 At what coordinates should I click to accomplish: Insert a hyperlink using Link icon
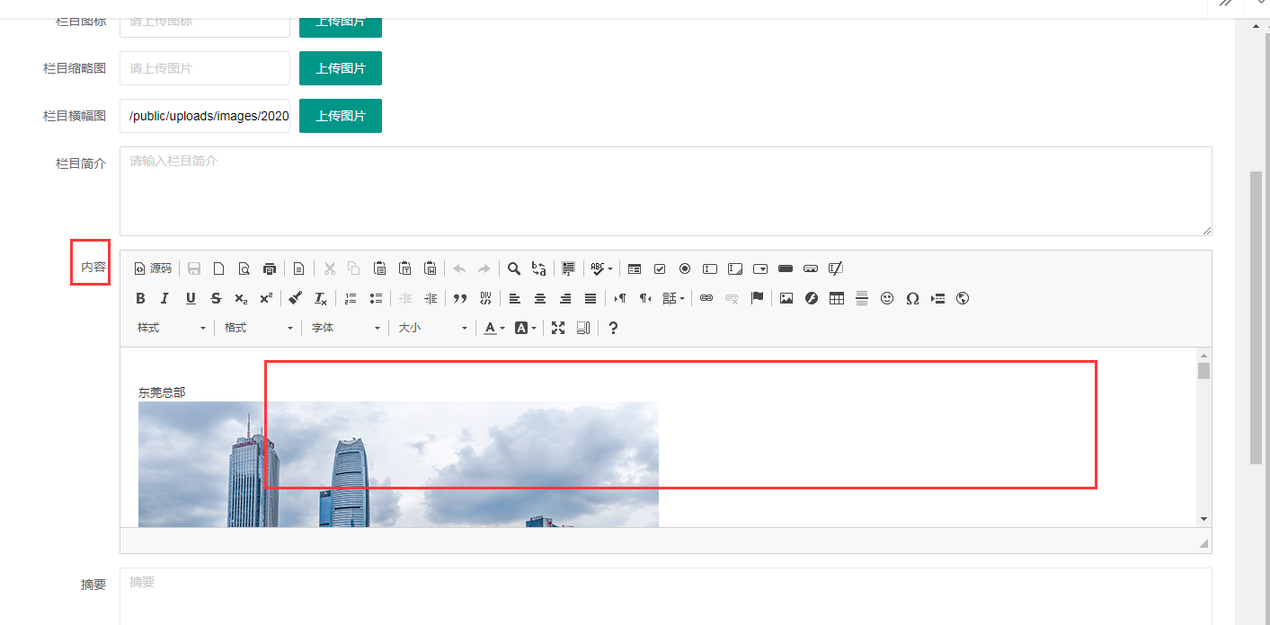pos(706,298)
